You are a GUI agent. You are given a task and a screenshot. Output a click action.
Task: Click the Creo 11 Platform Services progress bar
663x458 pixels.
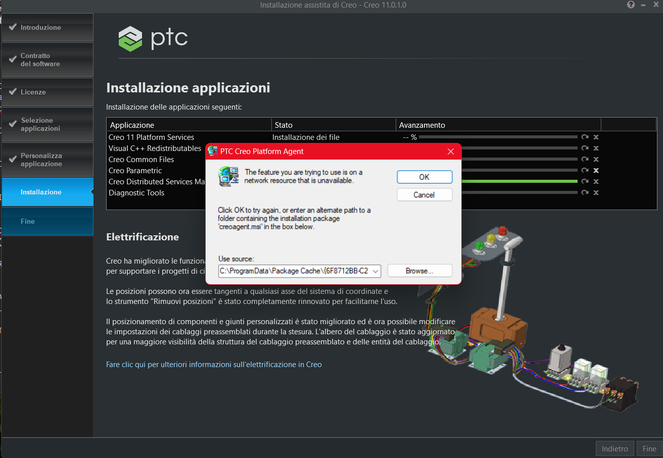[x=498, y=137]
